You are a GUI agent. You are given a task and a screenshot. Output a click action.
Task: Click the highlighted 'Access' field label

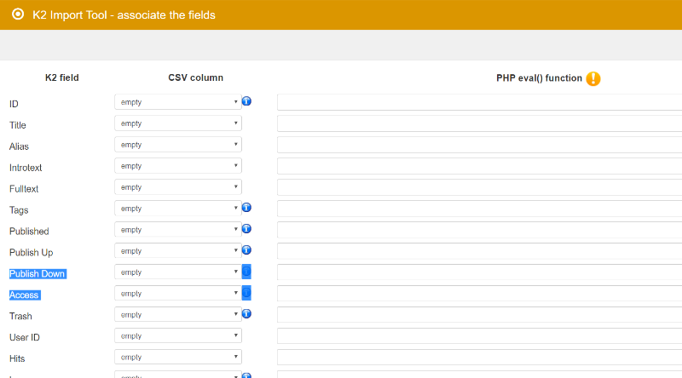[25, 295]
